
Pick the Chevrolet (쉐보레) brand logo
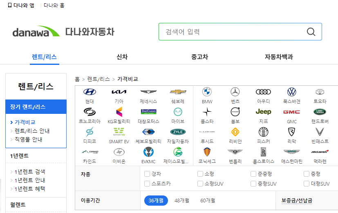[x=178, y=92]
